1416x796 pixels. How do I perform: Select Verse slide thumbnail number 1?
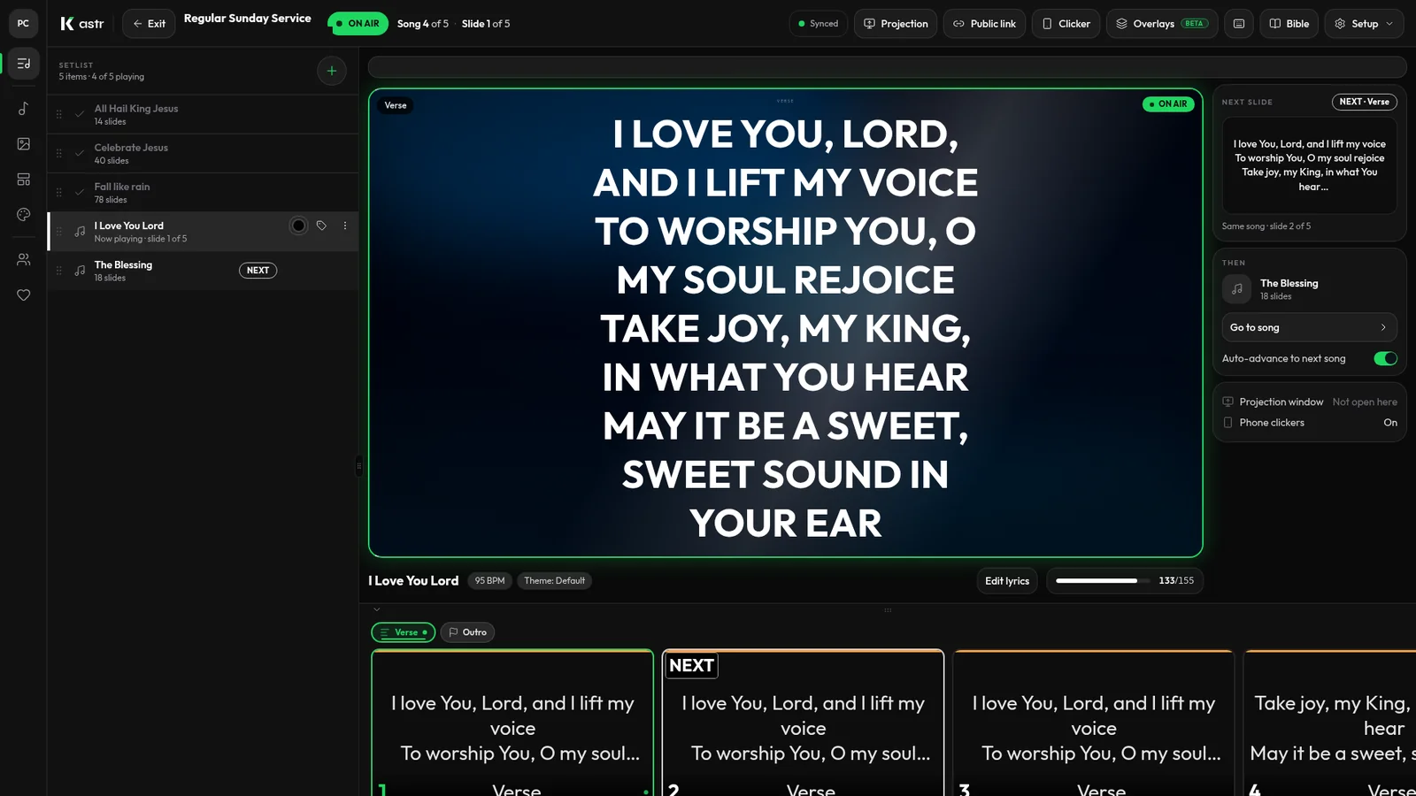point(512,723)
